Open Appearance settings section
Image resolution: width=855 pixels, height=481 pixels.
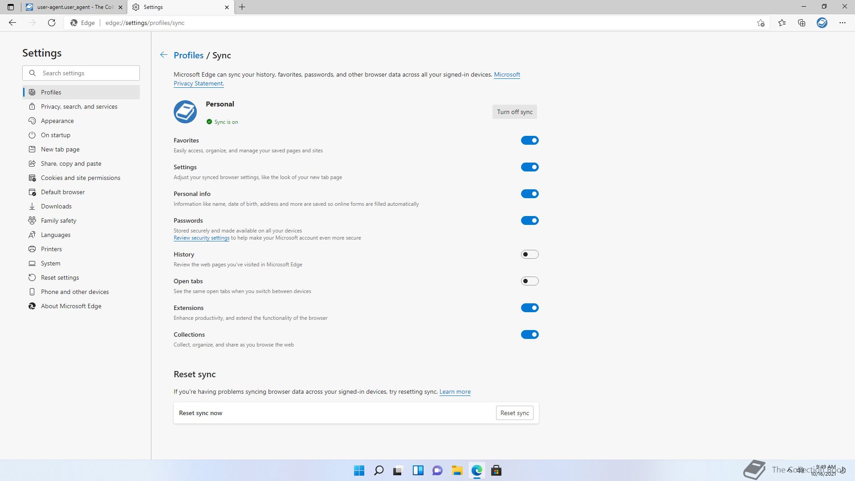point(81,121)
